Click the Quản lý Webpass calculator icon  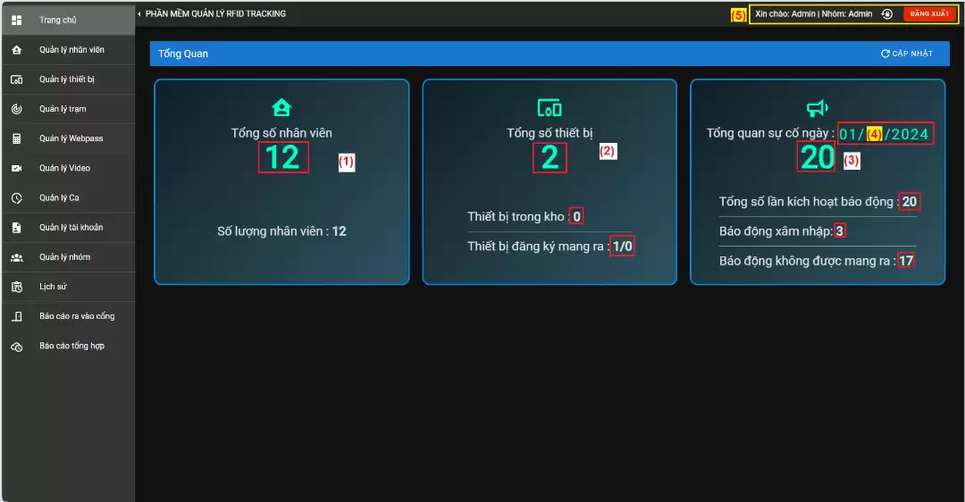16,138
